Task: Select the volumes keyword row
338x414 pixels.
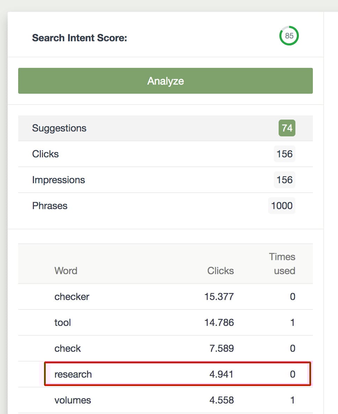Action: tap(73, 400)
